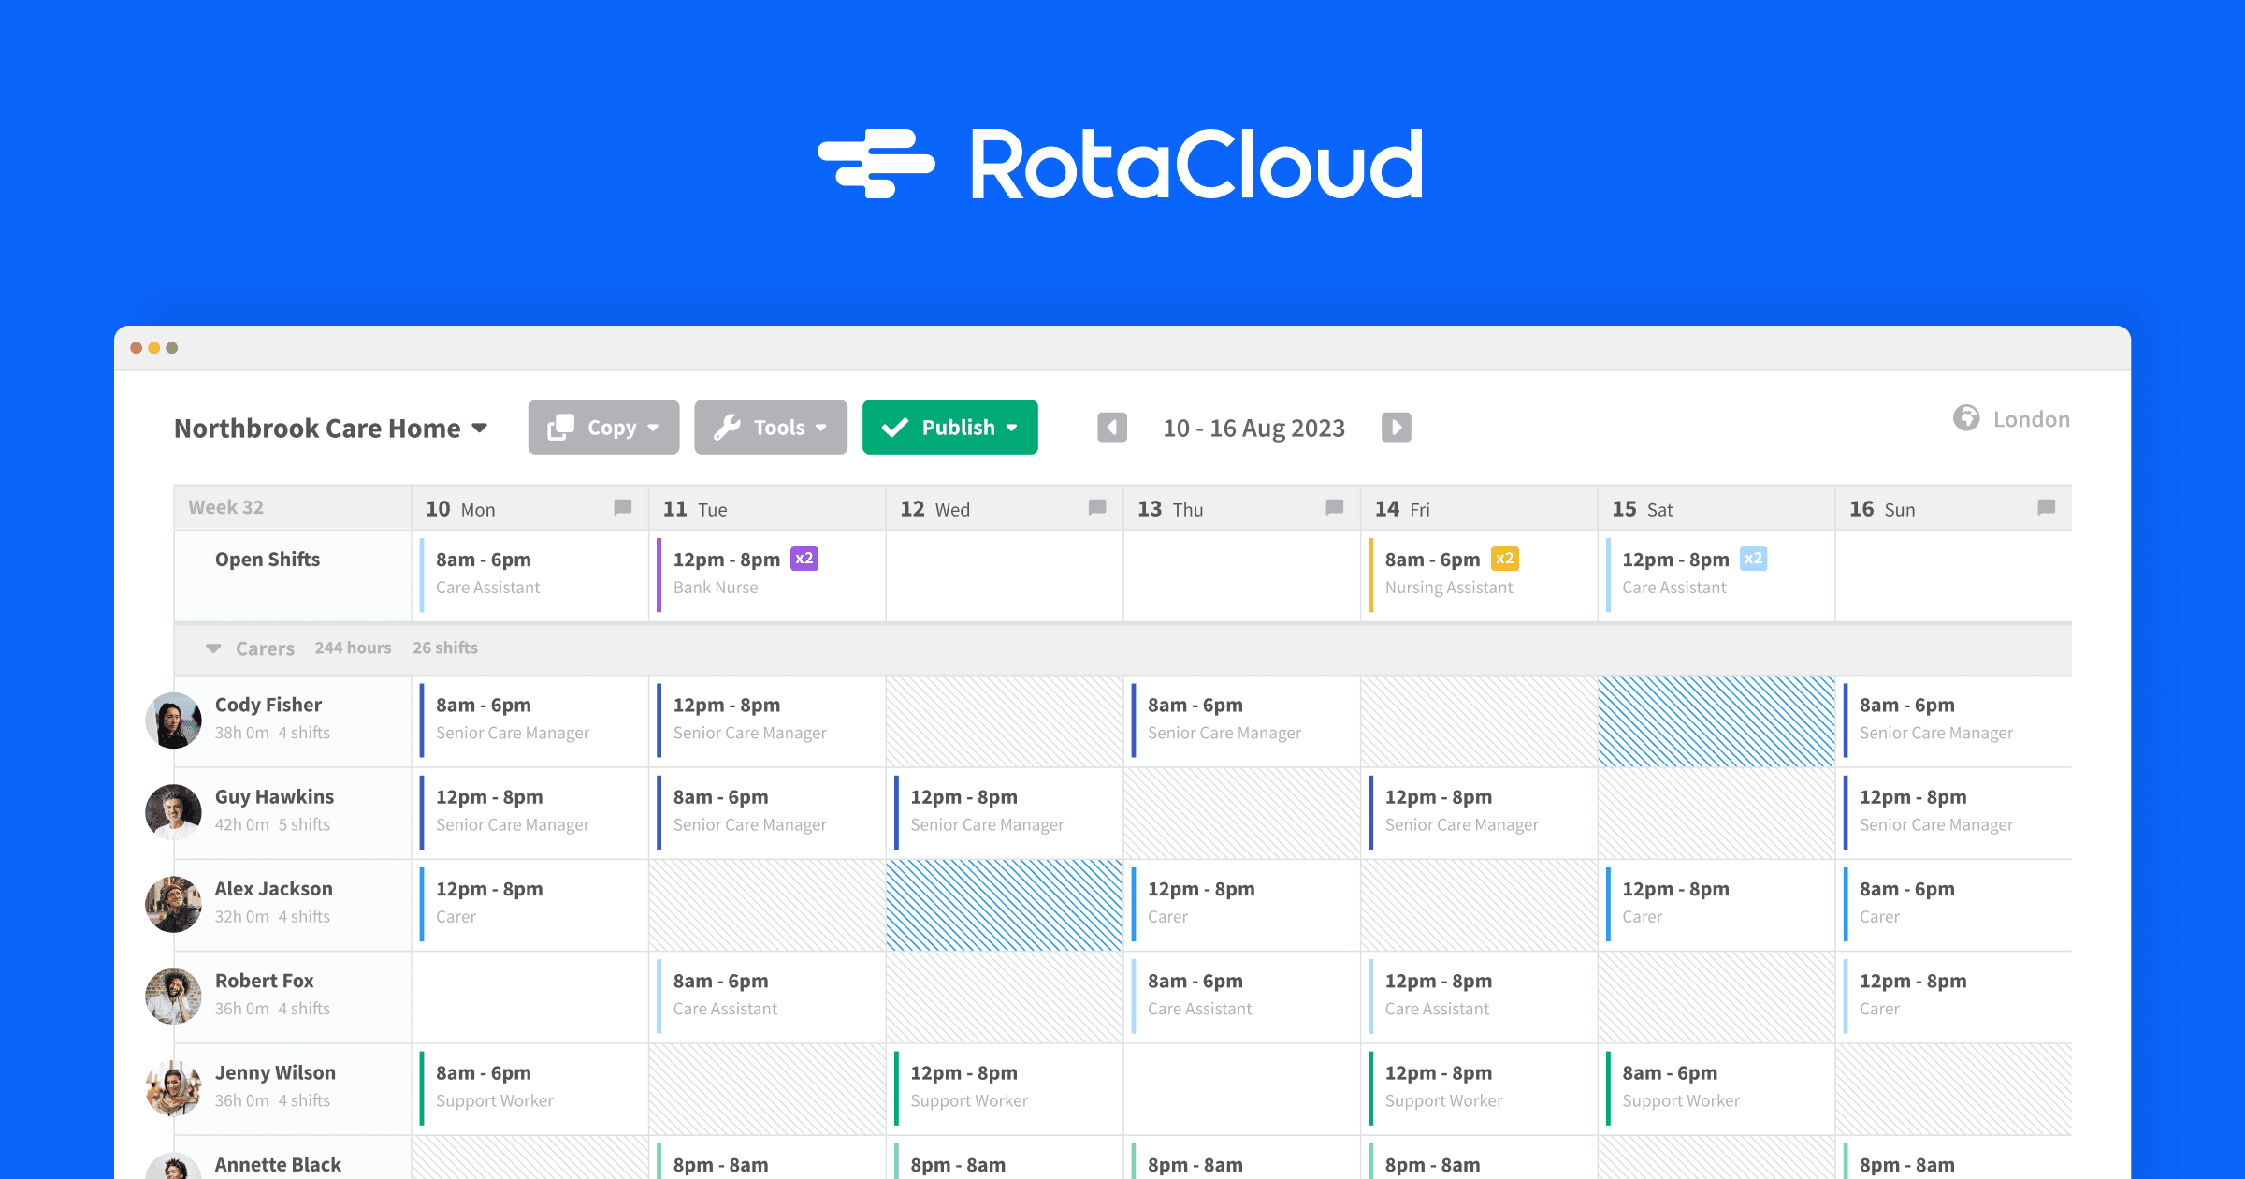The height and width of the screenshot is (1179, 2245).
Task: Click the orange x2 badge on Nursing Assistant shift
Action: click(1504, 559)
